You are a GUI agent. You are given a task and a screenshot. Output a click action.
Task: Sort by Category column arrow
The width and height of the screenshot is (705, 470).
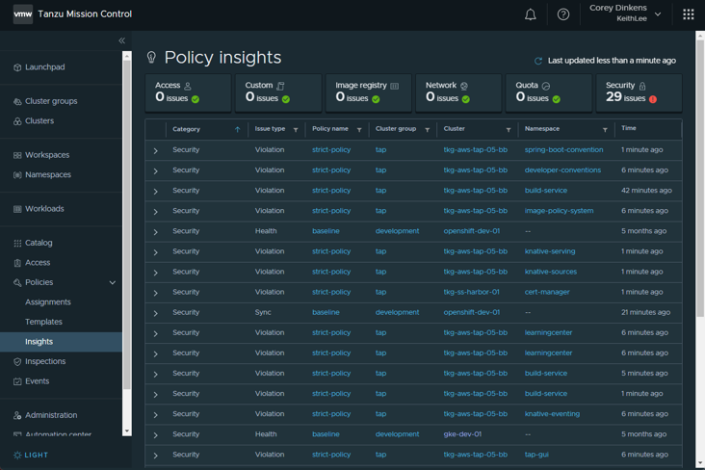tap(237, 130)
